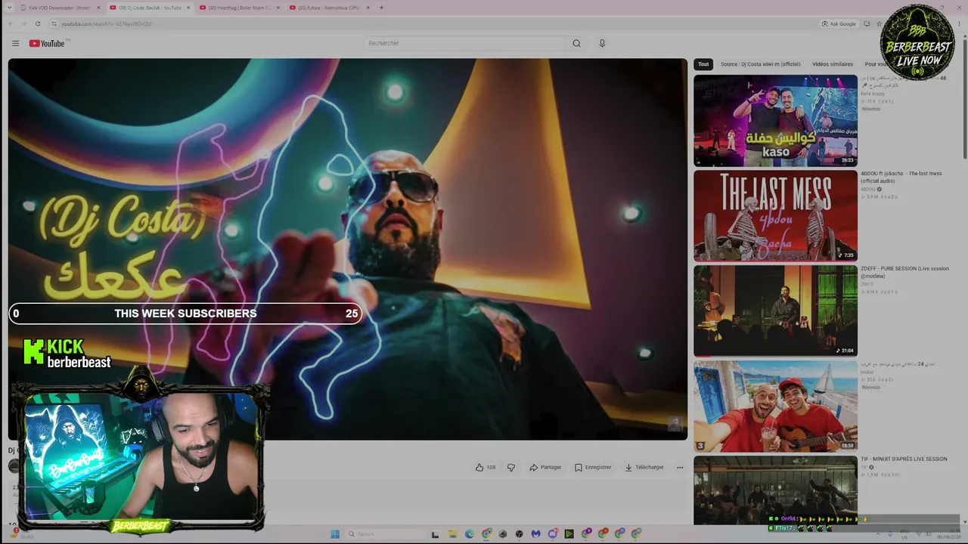Click the TIF - MINUIT D'APRÈS title
This screenshot has height=544, width=968.
[x=904, y=459]
